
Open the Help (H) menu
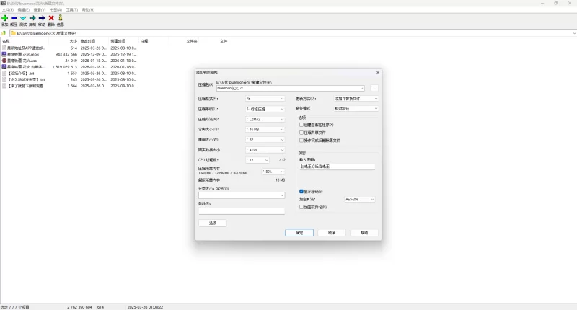click(88, 10)
